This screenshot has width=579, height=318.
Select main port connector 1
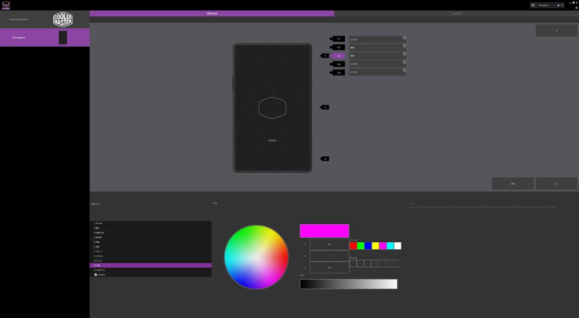point(325,56)
